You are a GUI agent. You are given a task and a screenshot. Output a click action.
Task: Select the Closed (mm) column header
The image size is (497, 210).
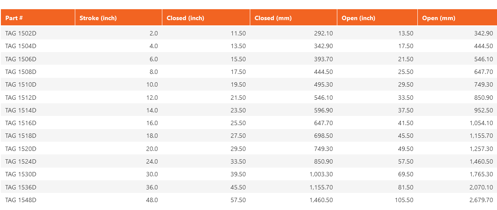273,18
